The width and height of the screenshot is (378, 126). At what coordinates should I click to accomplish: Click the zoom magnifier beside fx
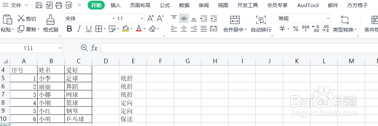click(x=84, y=48)
